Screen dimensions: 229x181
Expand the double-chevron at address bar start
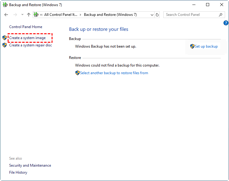41,15
